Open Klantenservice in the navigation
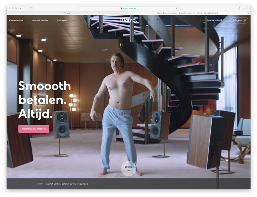 tap(17, 20)
